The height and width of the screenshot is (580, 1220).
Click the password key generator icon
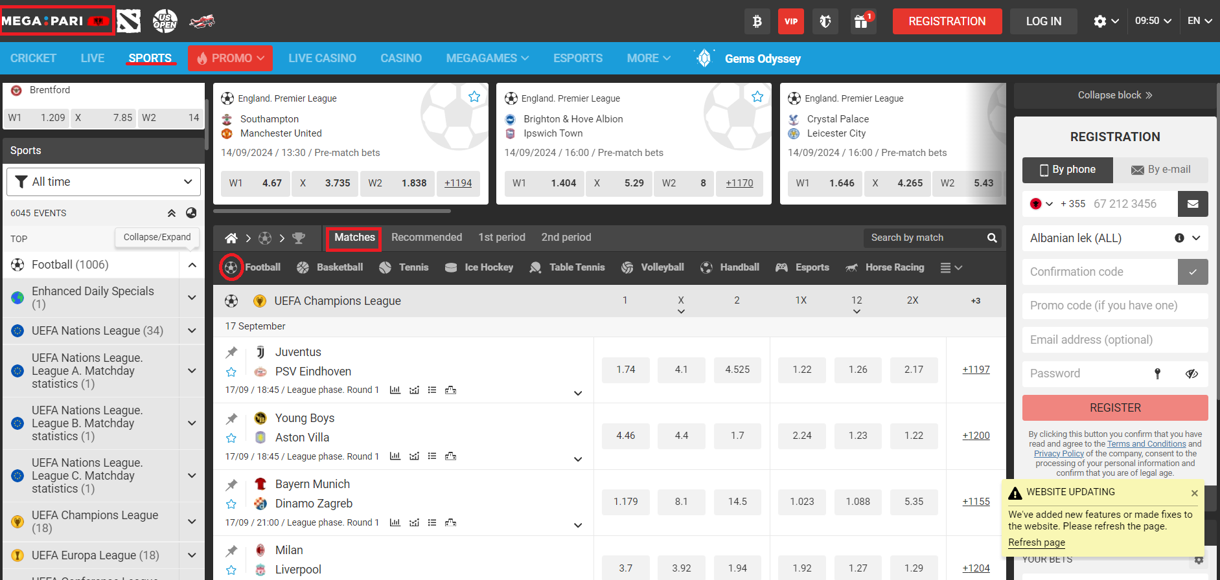click(1158, 374)
